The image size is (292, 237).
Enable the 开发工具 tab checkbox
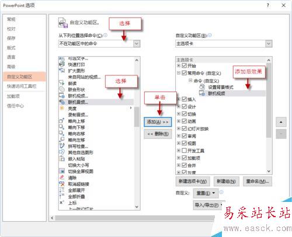(184, 151)
